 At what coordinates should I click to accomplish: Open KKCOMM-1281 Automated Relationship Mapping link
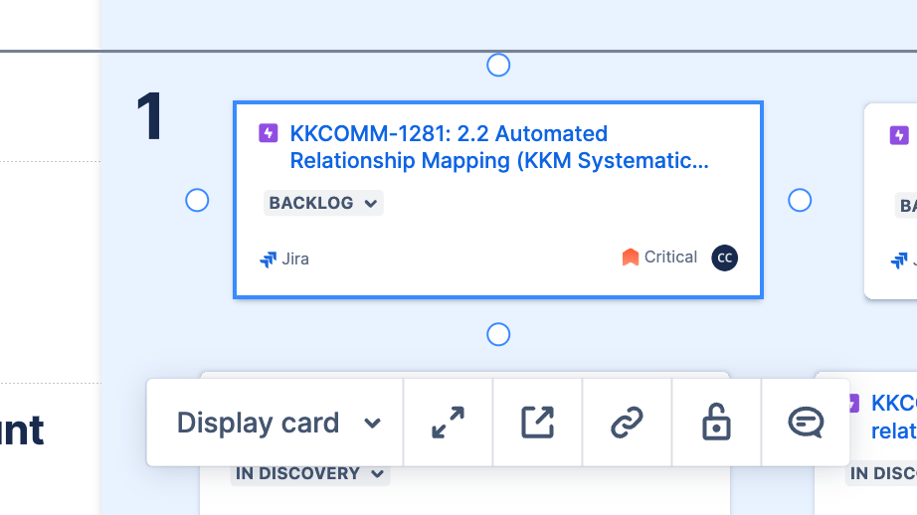[499, 147]
